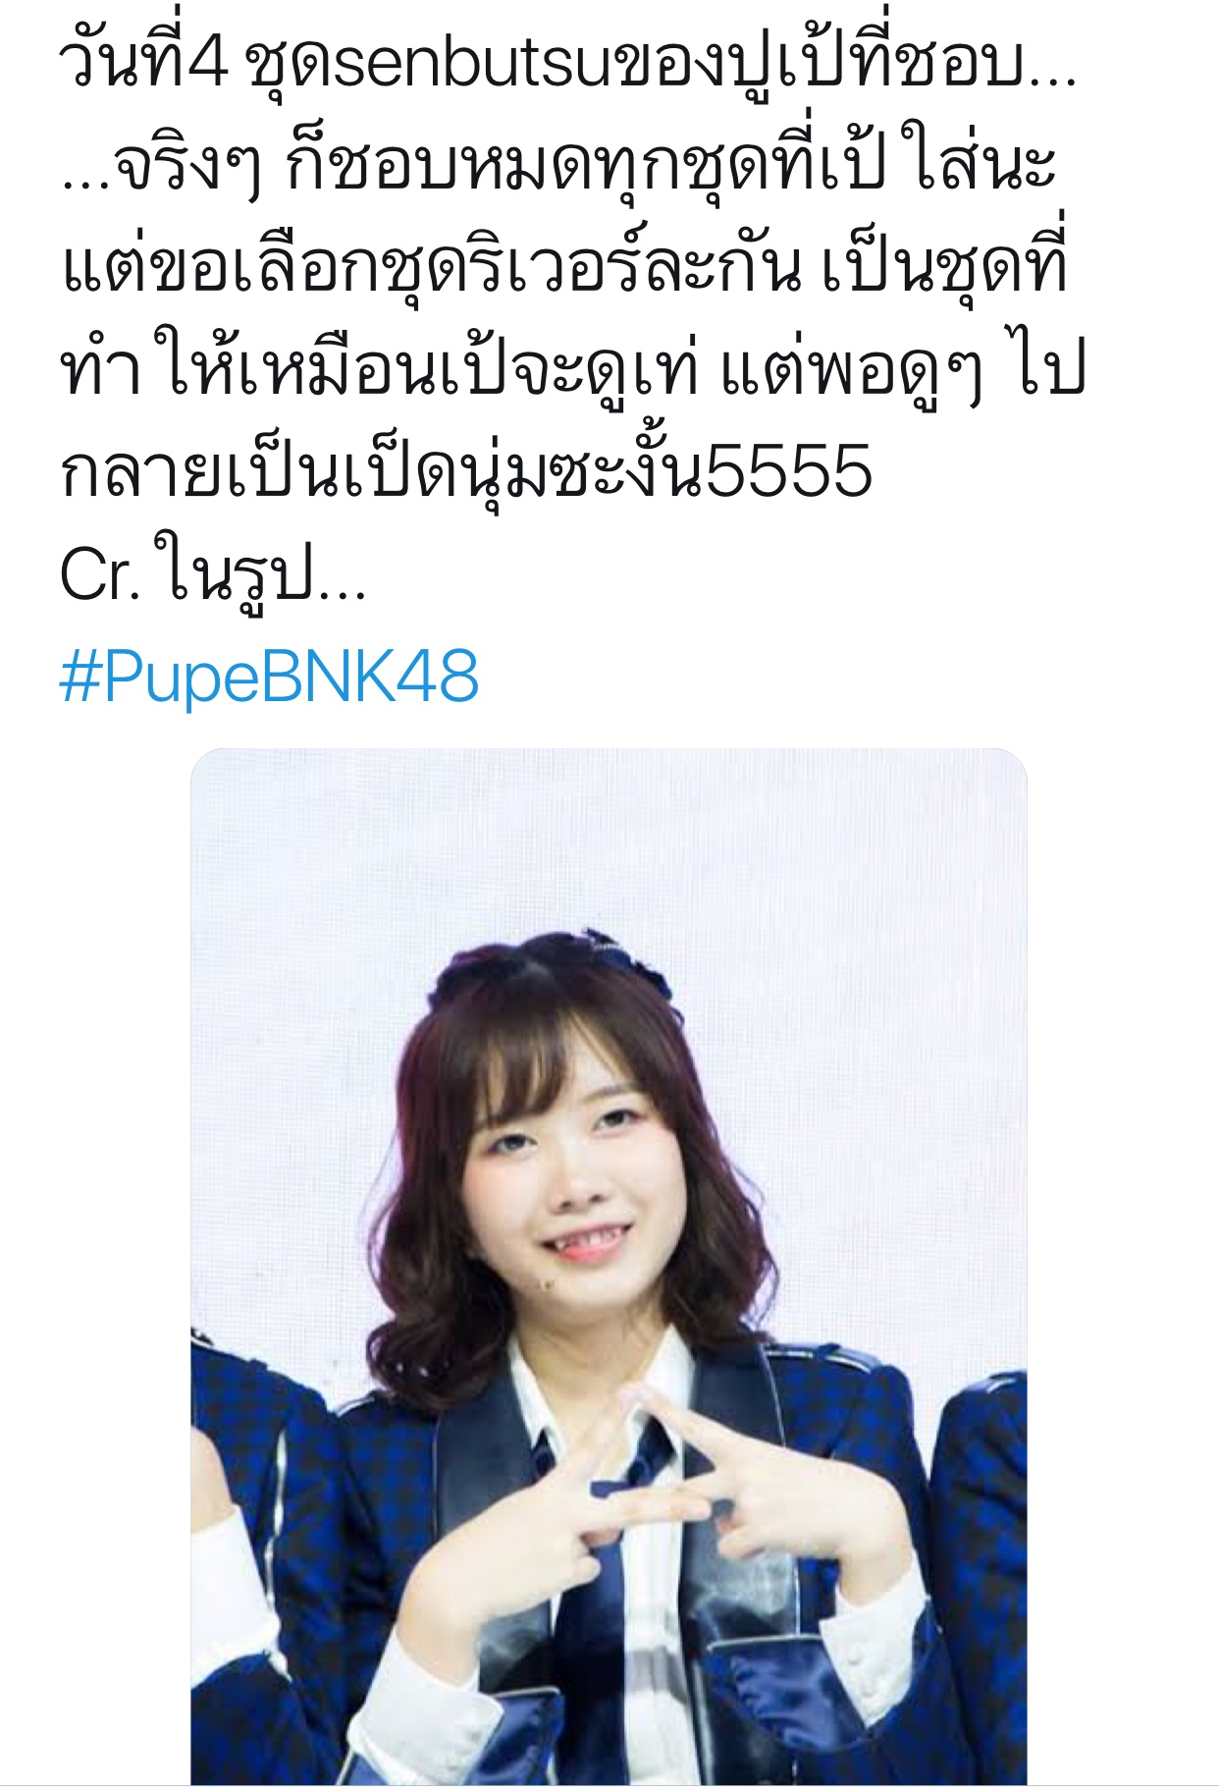This screenshot has height=1792, width=1219.
Task: Tap the white backdrop above girl's head
Action: [x=609, y=844]
